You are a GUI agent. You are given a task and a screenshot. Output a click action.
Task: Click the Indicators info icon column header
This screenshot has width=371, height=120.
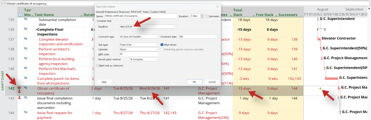20,15
